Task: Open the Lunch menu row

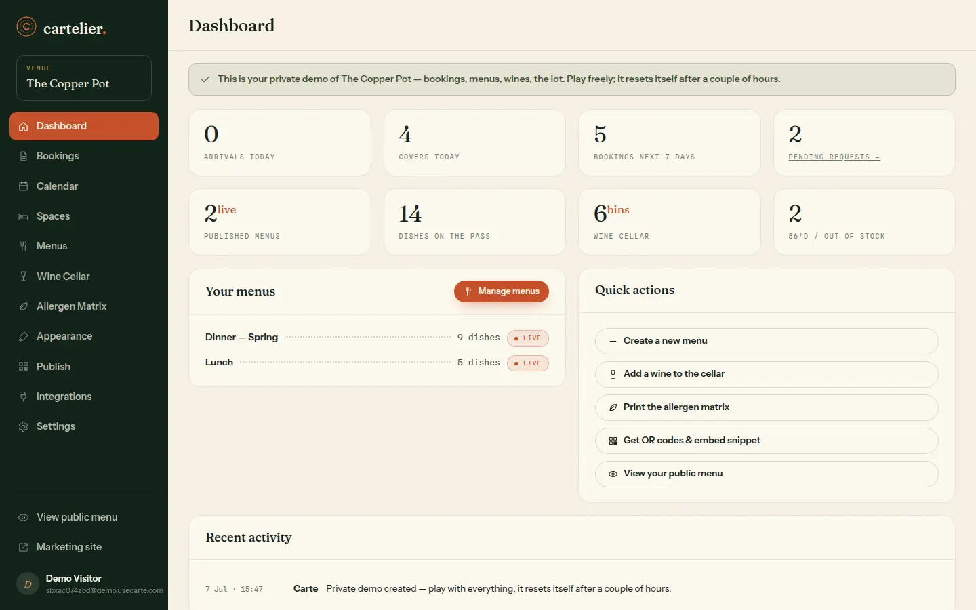Action: (x=377, y=363)
